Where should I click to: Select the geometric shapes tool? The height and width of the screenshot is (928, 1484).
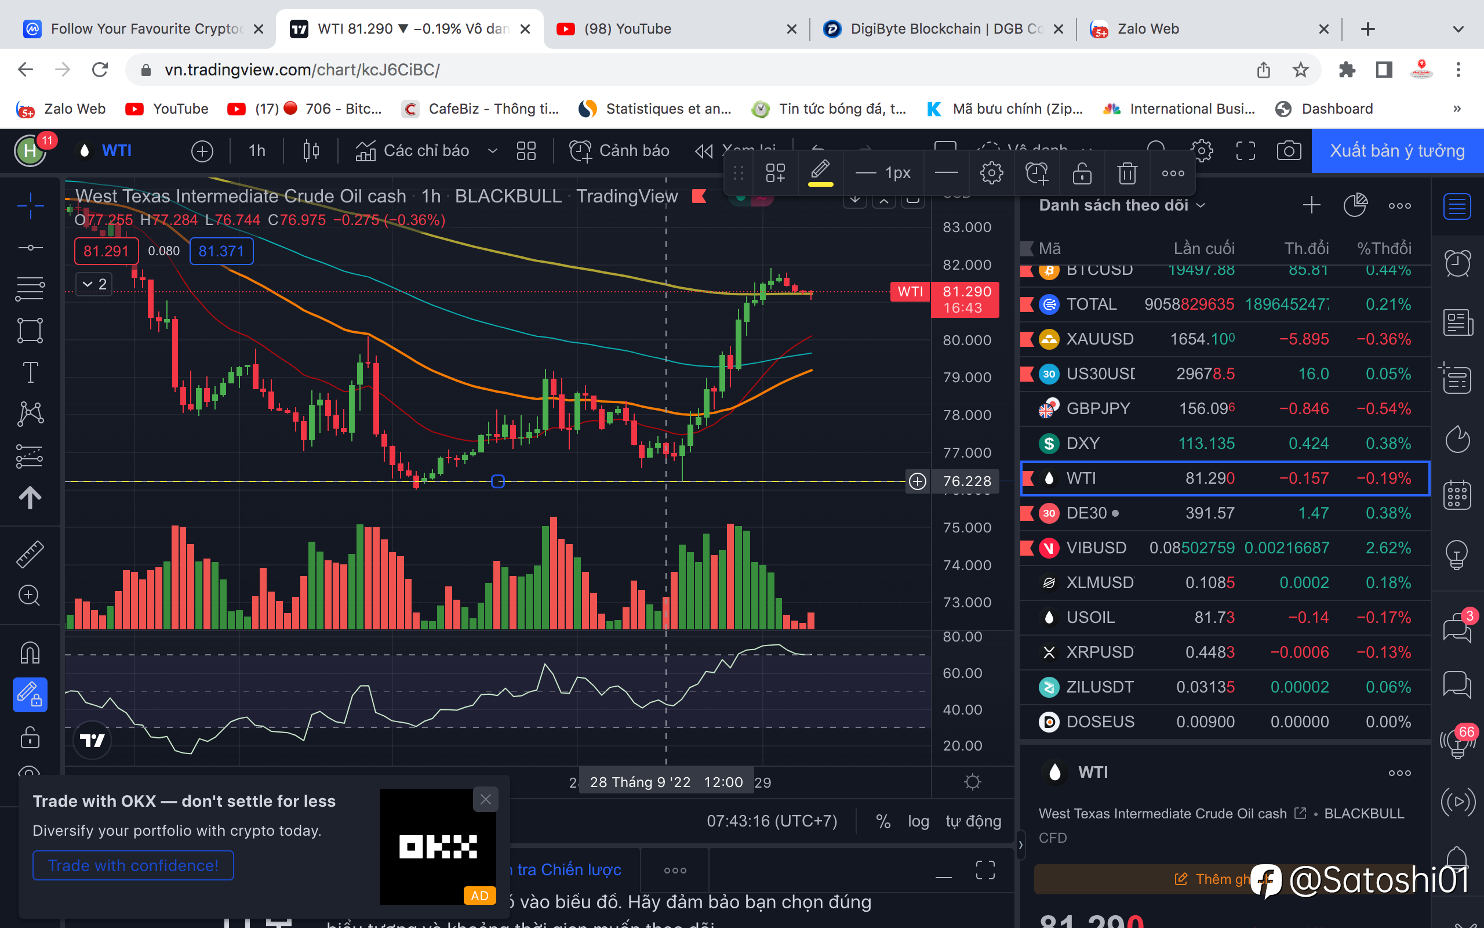pos(30,330)
